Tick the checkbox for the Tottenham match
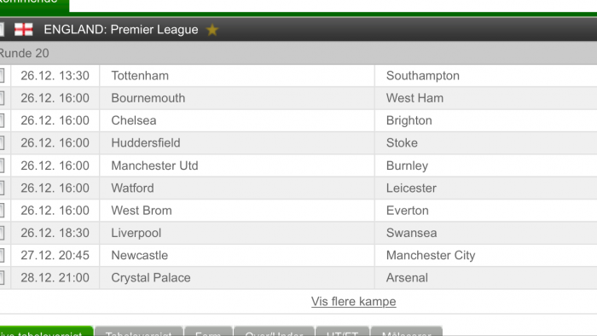Image resolution: width=597 pixels, height=336 pixels. [2, 76]
